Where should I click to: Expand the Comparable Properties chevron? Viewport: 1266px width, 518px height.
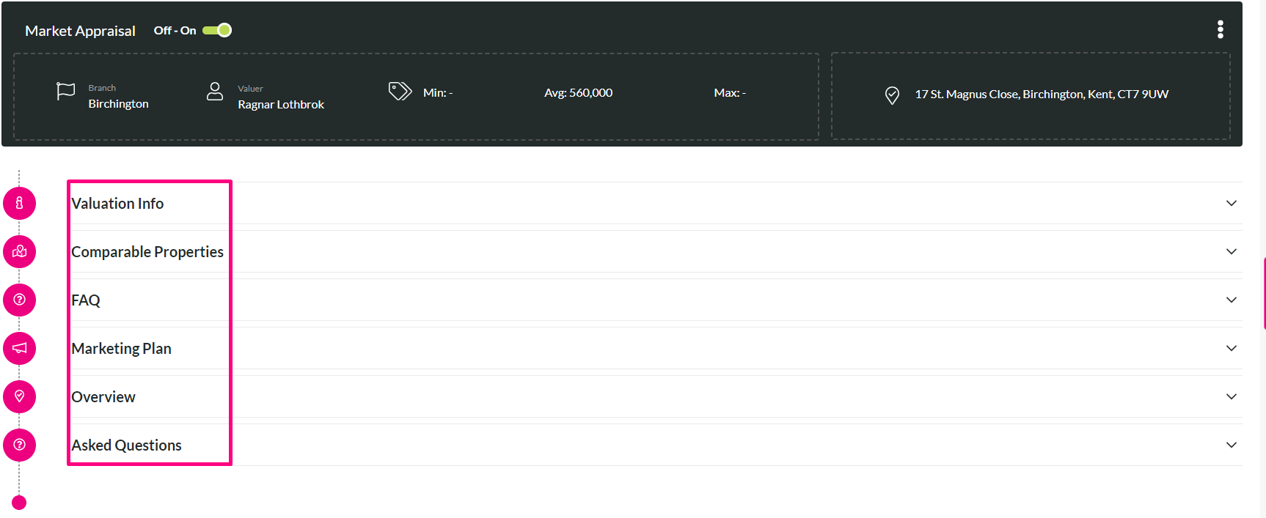[1232, 251]
